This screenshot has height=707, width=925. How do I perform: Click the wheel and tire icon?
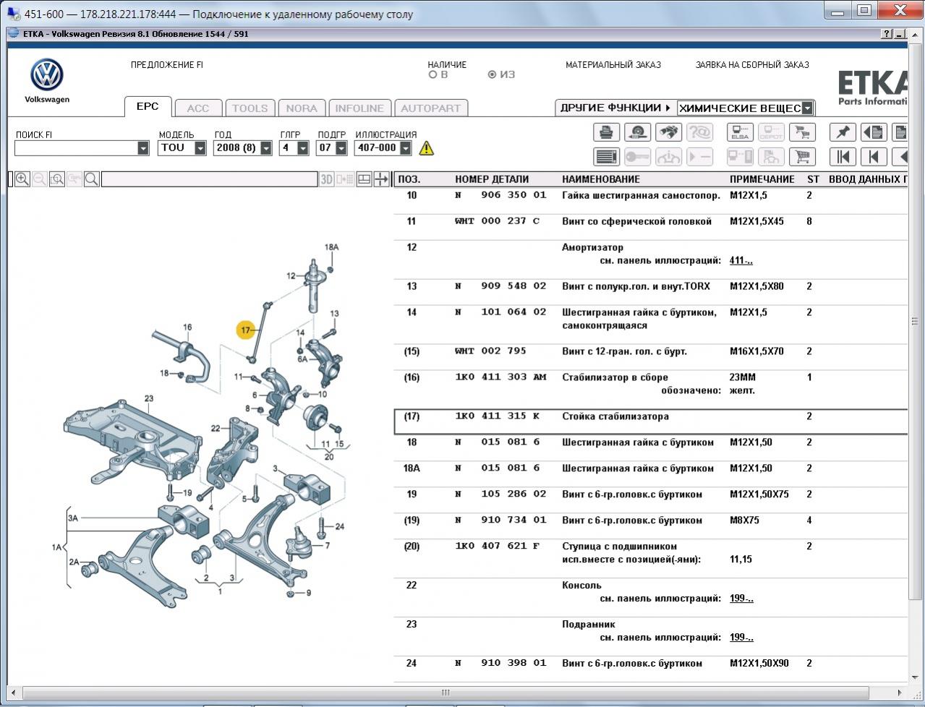637,132
